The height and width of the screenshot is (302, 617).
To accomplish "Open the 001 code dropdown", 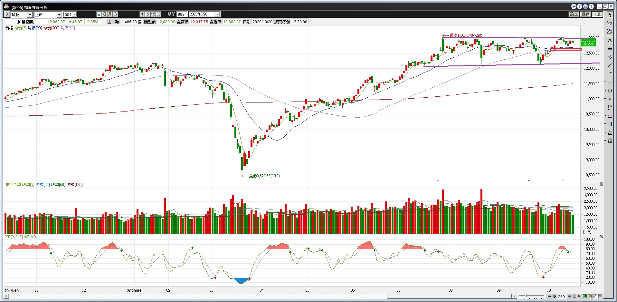I will [x=74, y=14].
